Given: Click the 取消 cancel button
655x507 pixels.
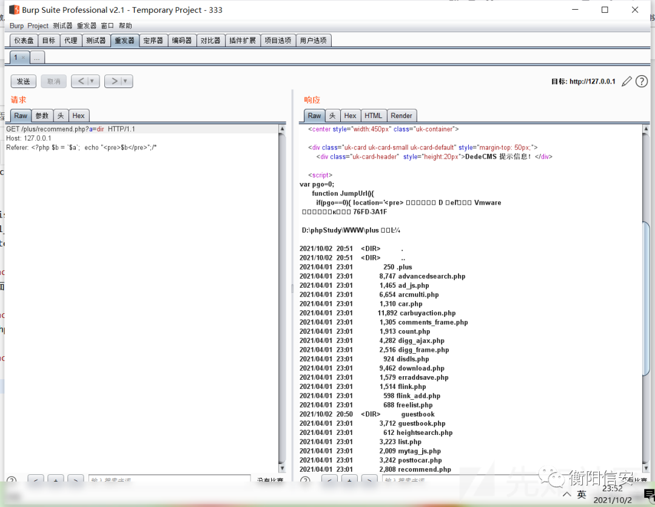Looking at the screenshot, I should point(53,81).
